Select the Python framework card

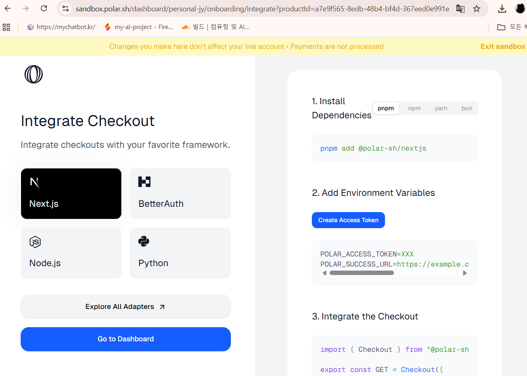(180, 253)
